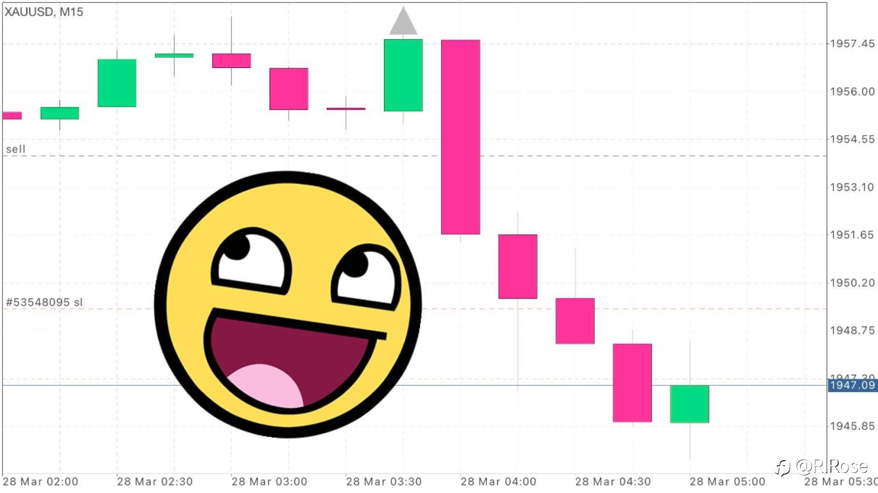Click the green doji candle near 02:45
The width and height of the screenshot is (878, 493).
(x=174, y=55)
